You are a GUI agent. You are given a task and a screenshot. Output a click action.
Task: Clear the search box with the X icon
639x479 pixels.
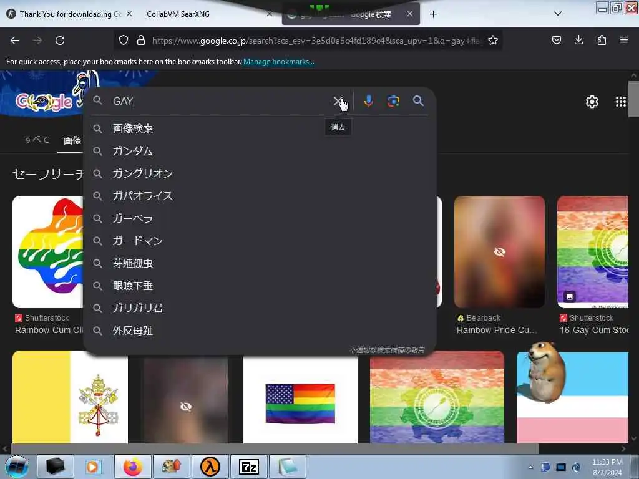tap(338, 101)
